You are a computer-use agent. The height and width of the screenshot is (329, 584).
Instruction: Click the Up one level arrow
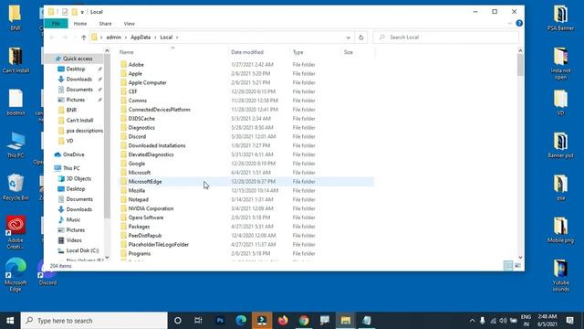pyautogui.click(x=83, y=37)
